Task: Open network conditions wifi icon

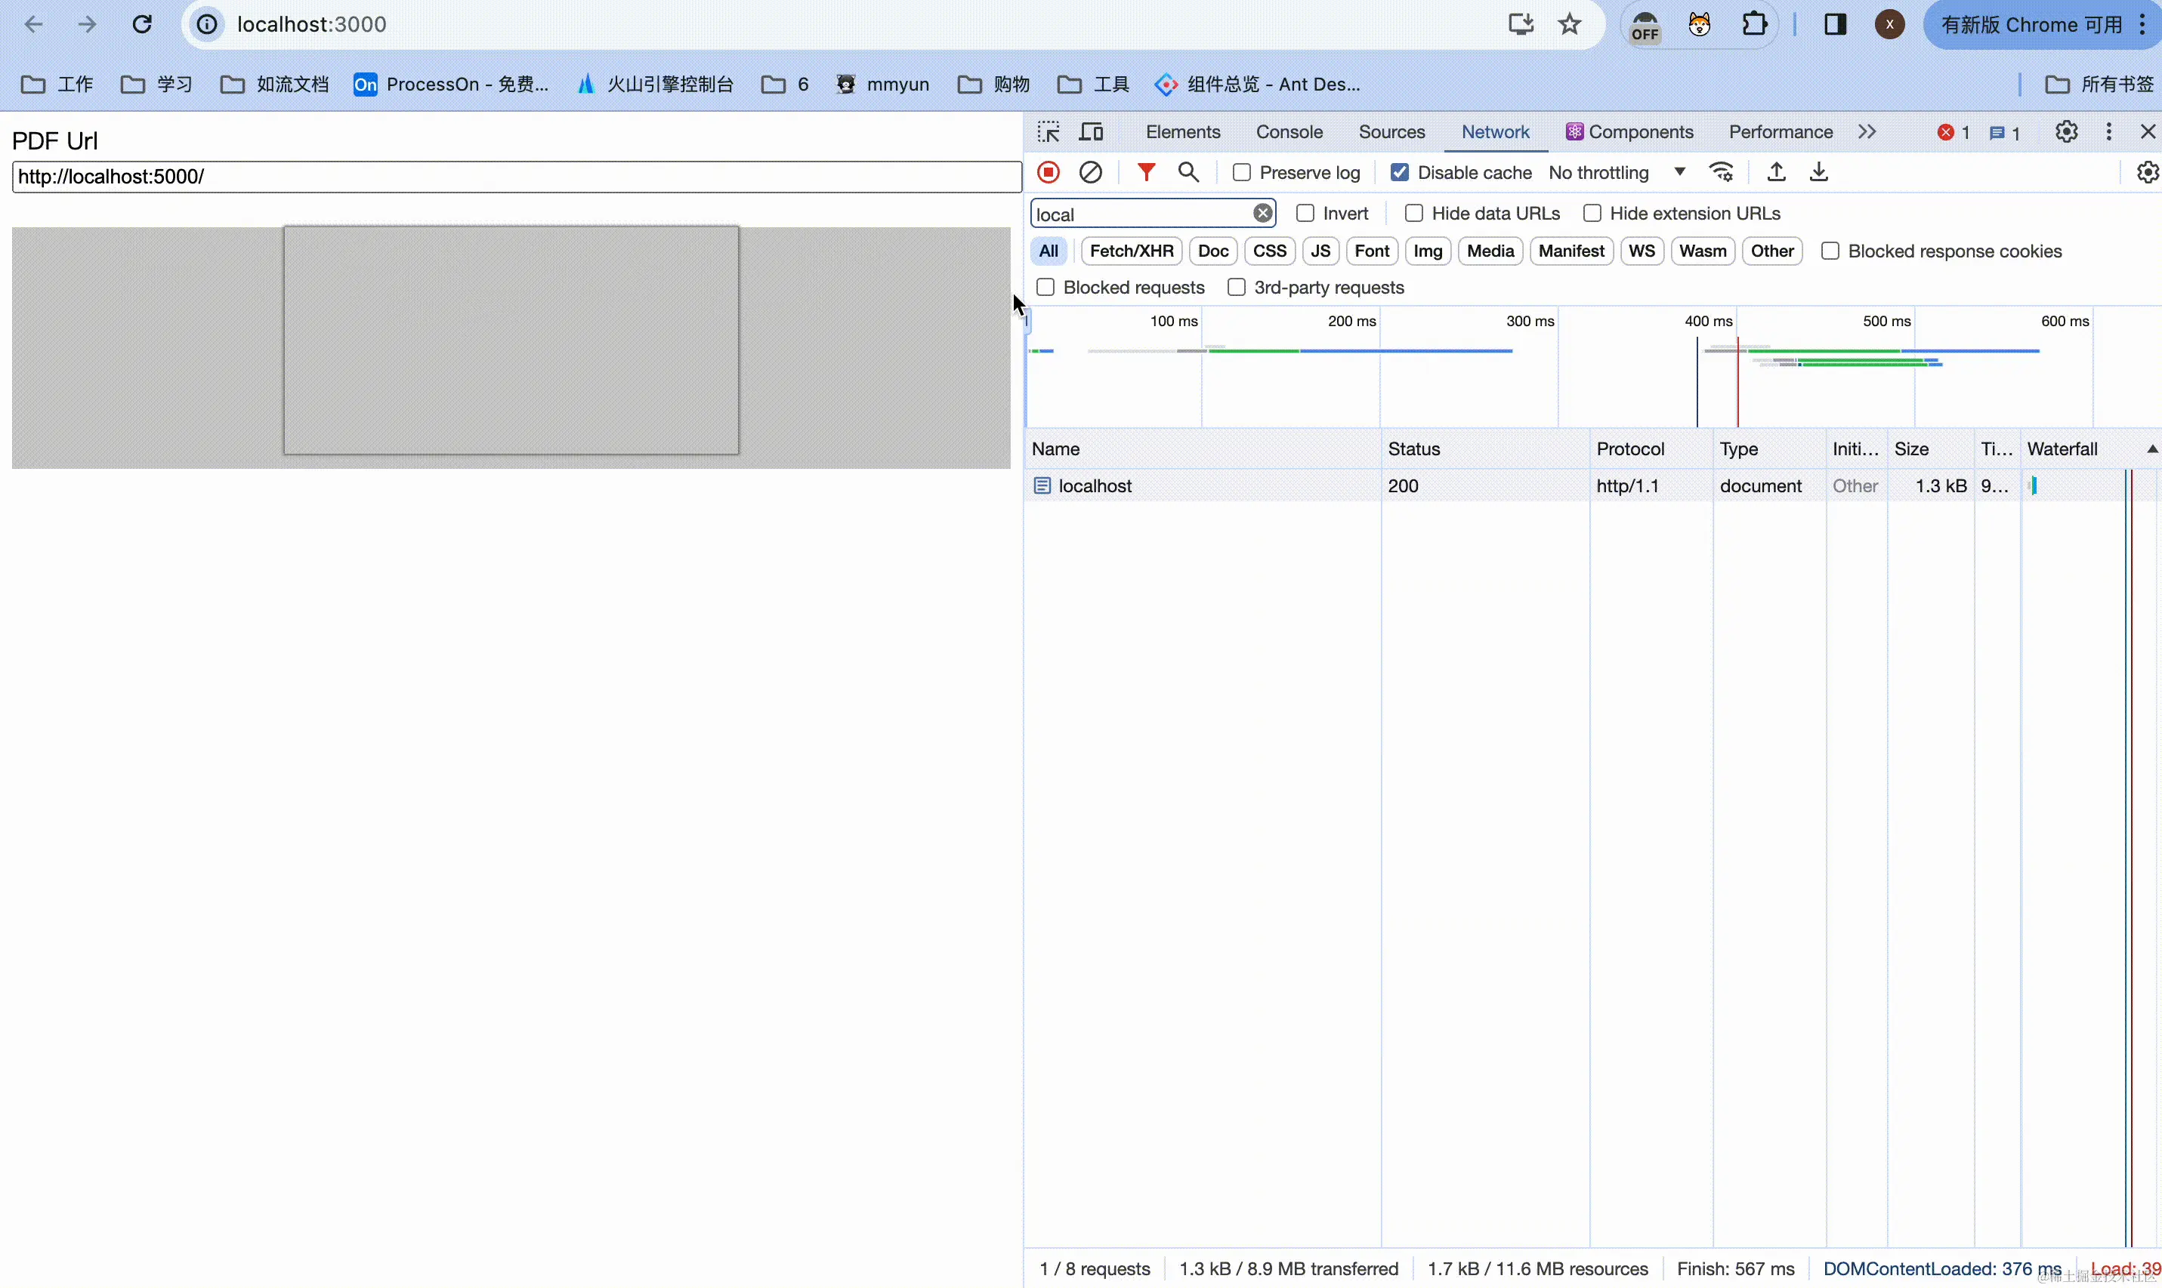Action: click(1721, 172)
